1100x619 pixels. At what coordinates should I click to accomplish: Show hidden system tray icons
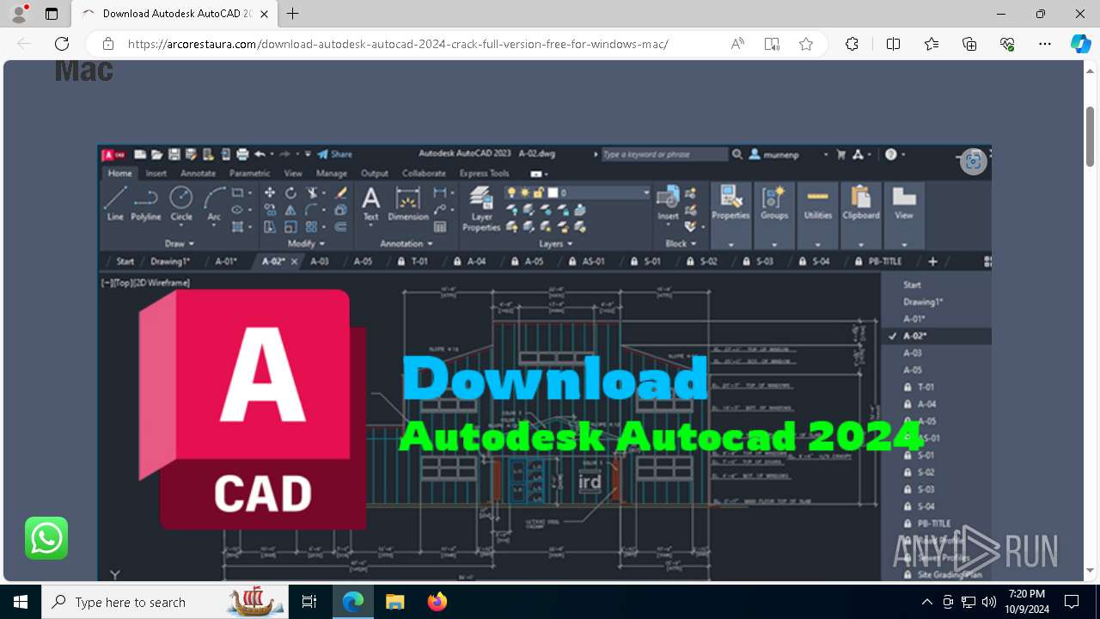coord(926,602)
